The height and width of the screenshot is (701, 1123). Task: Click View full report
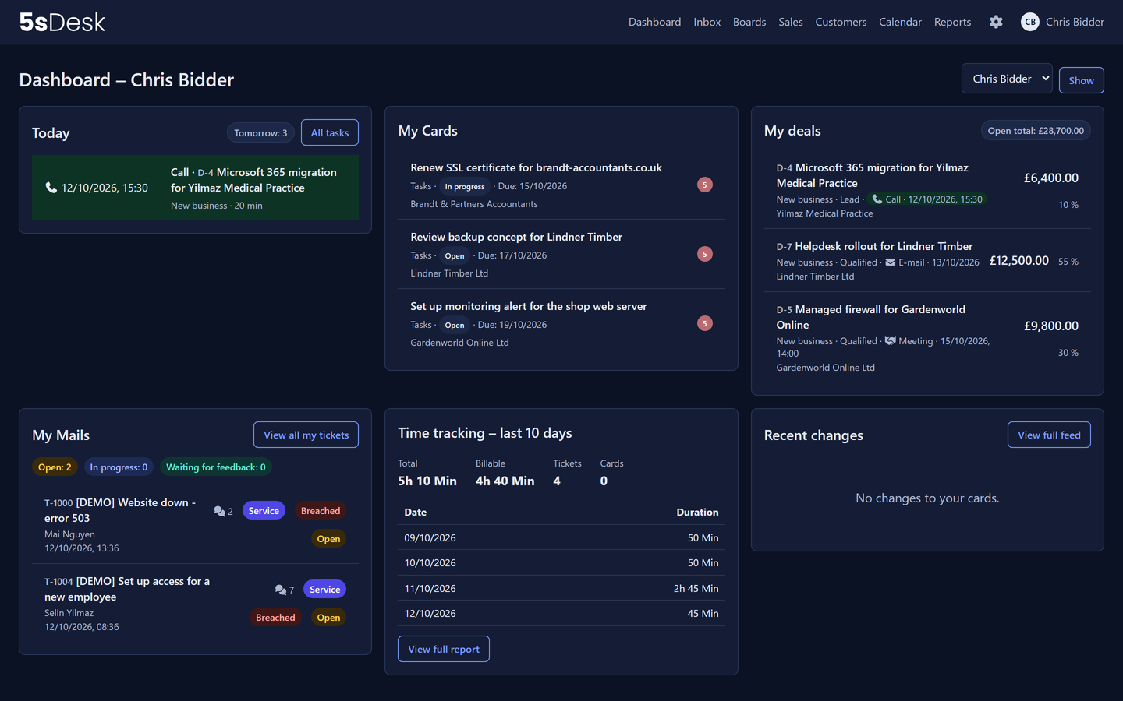click(444, 649)
